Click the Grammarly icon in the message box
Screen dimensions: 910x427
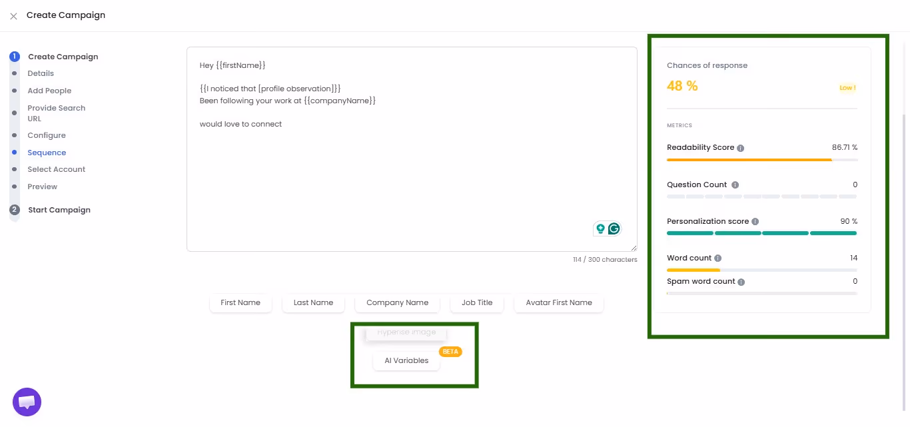[614, 228]
